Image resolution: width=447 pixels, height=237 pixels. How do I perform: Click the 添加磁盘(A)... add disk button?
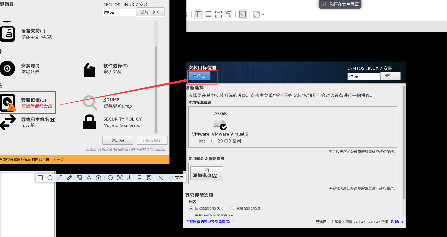(207, 173)
